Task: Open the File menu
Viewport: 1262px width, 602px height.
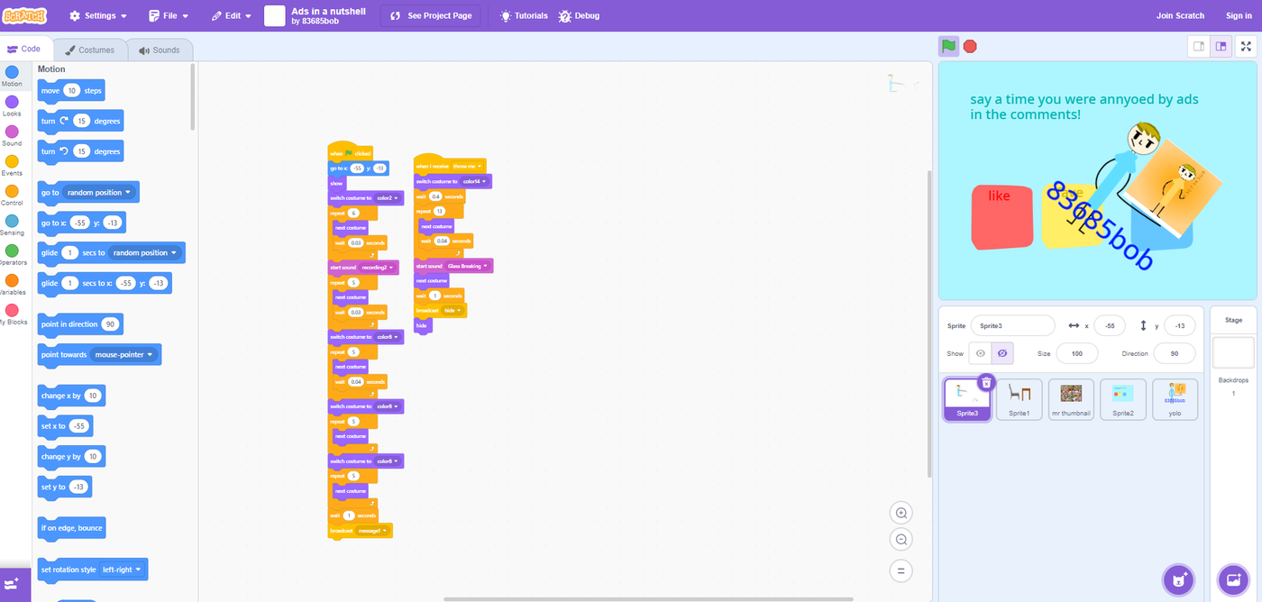Action: (x=169, y=15)
